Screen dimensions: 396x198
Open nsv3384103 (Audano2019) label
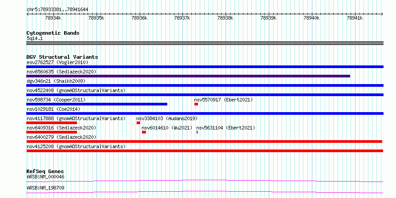pyautogui.click(x=167, y=118)
